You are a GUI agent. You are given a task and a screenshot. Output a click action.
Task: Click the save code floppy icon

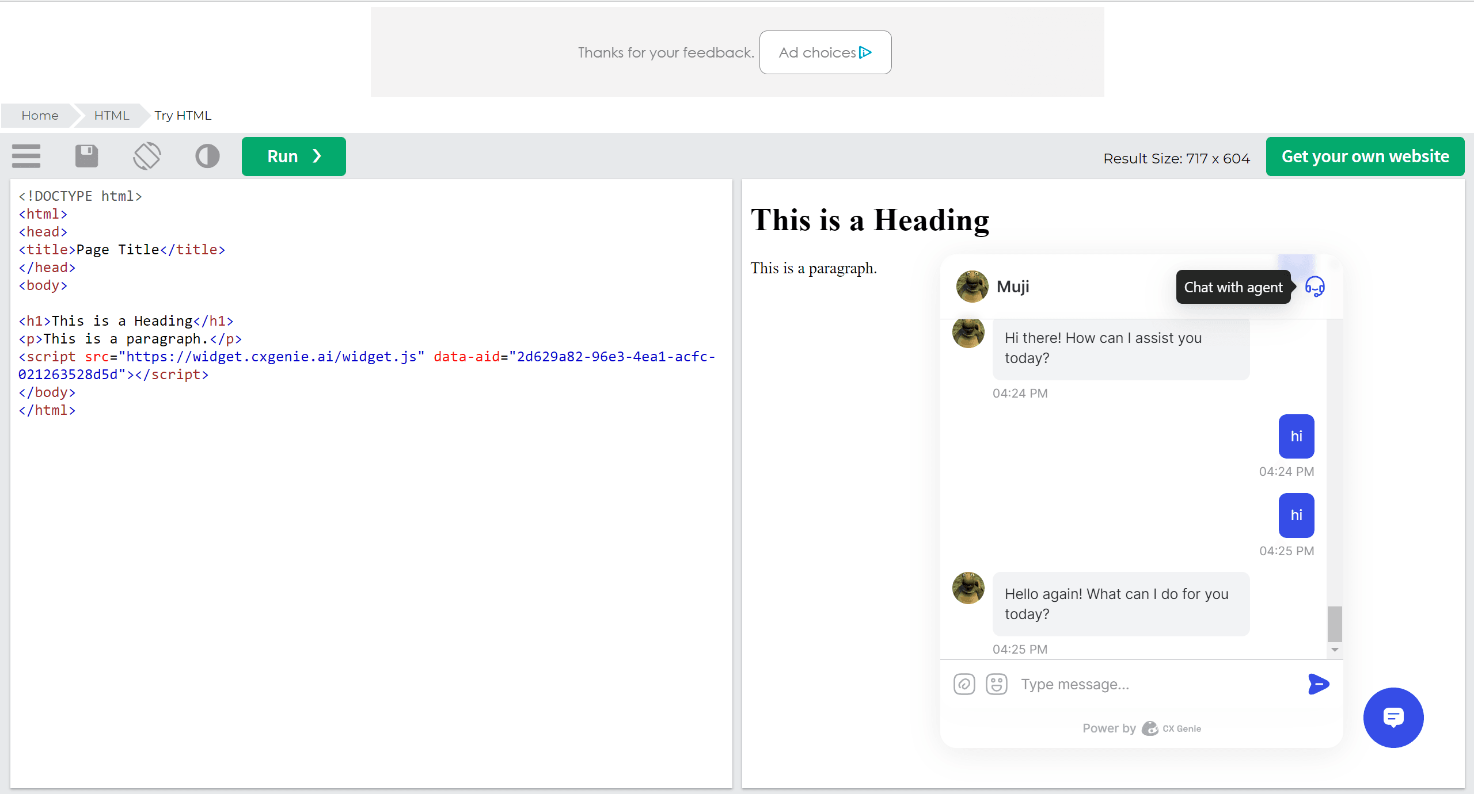[87, 156]
